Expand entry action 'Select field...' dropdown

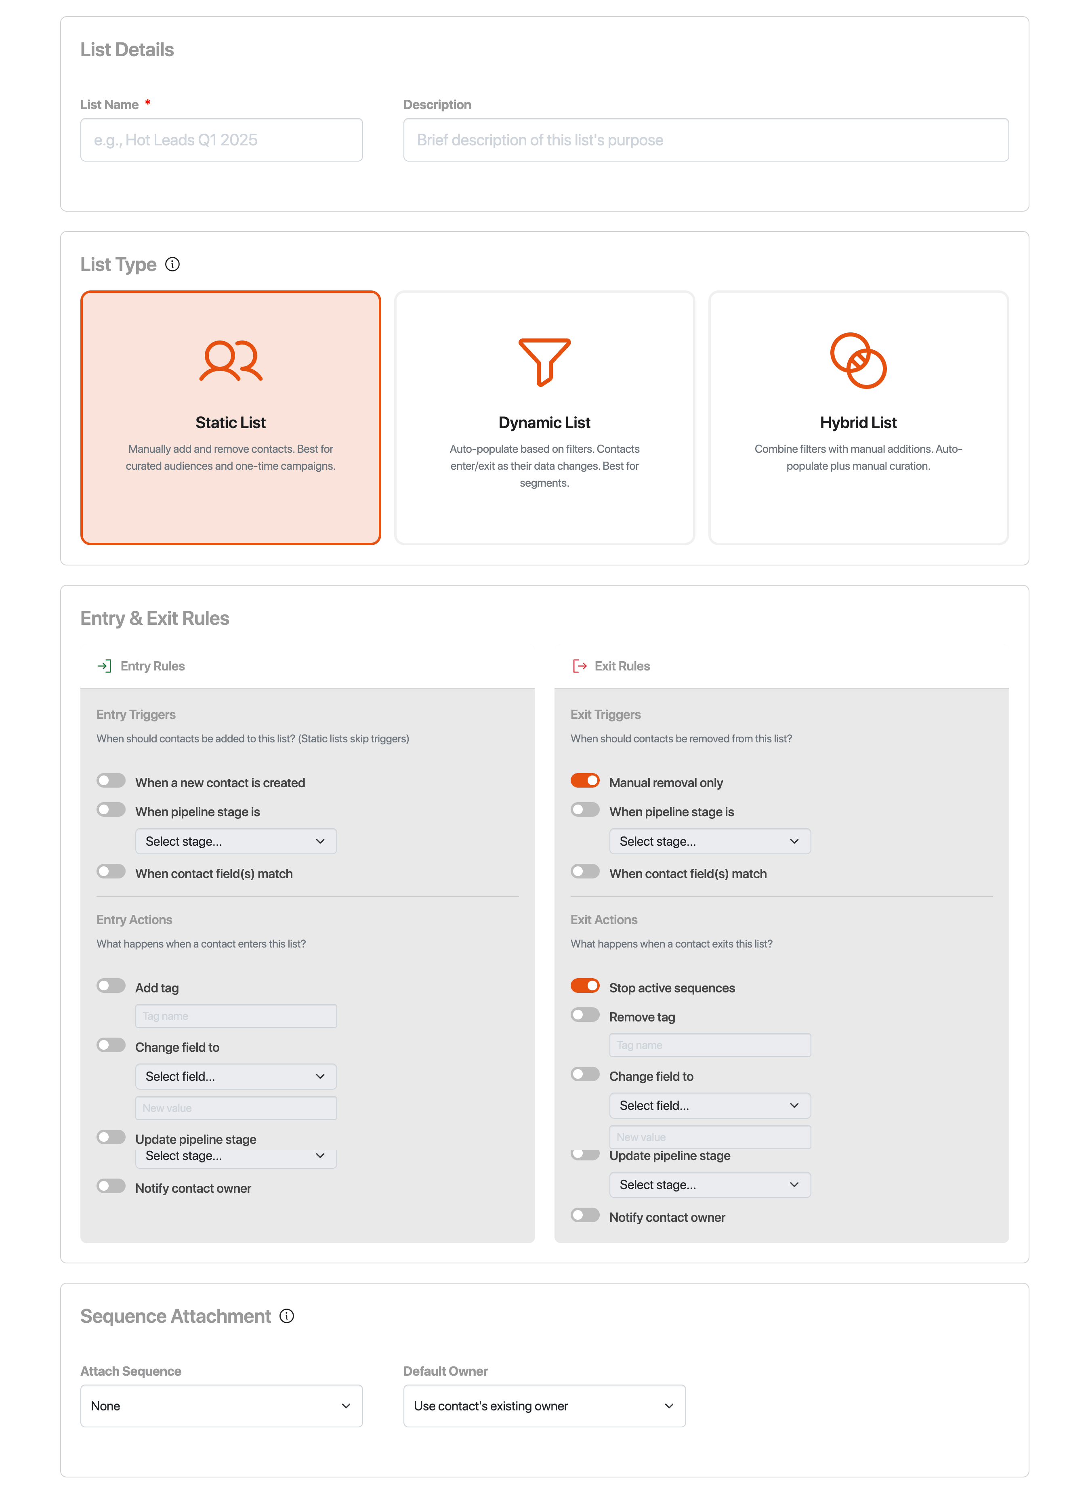pos(236,1076)
